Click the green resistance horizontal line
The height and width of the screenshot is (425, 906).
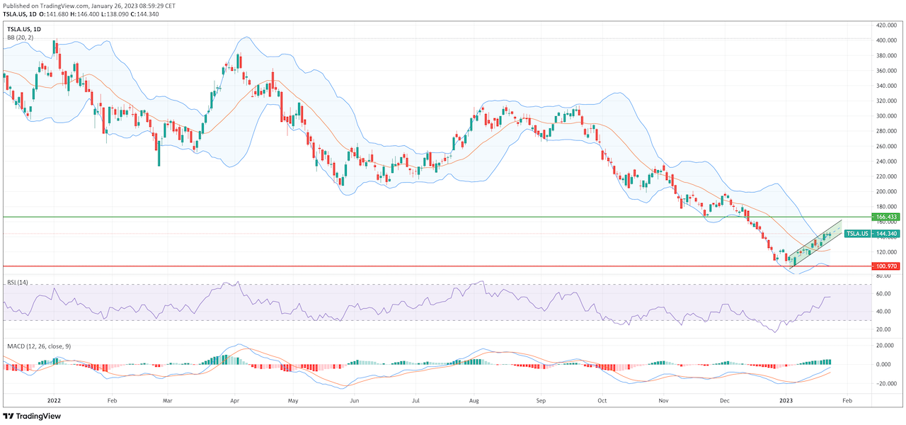(425, 217)
